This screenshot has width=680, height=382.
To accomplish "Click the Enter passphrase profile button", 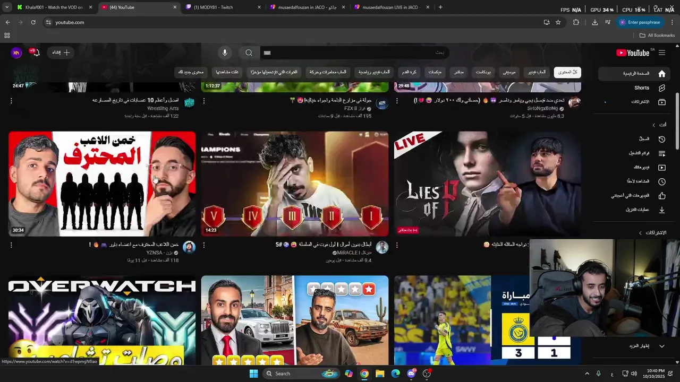I will click(639, 22).
